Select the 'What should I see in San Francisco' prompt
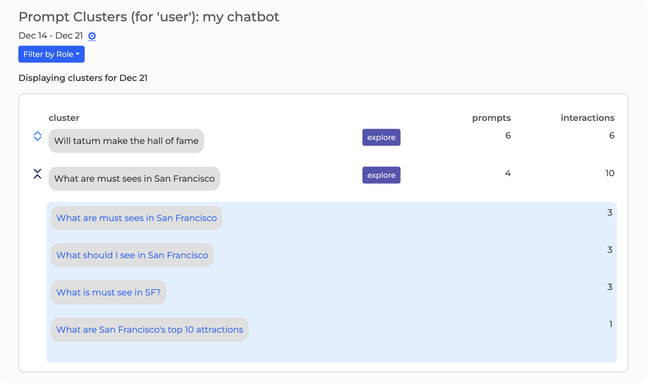Viewport: 647px width, 383px height. (132, 255)
